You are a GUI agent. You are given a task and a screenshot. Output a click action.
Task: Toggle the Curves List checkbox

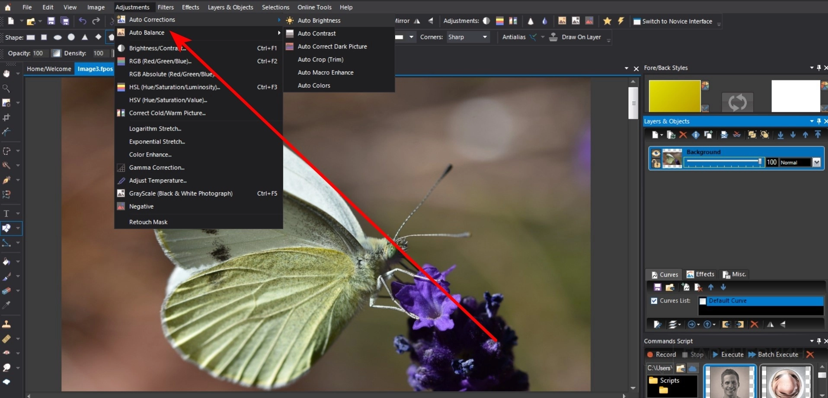(x=654, y=301)
